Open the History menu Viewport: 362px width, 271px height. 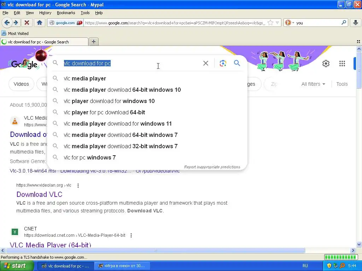45,13
